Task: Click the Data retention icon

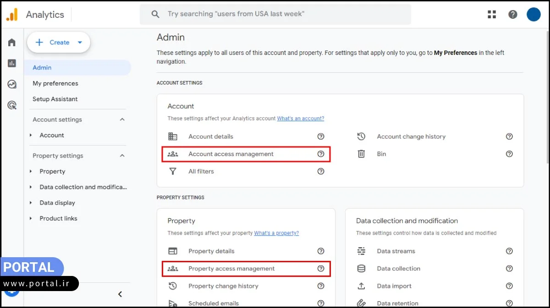Action: point(361,303)
